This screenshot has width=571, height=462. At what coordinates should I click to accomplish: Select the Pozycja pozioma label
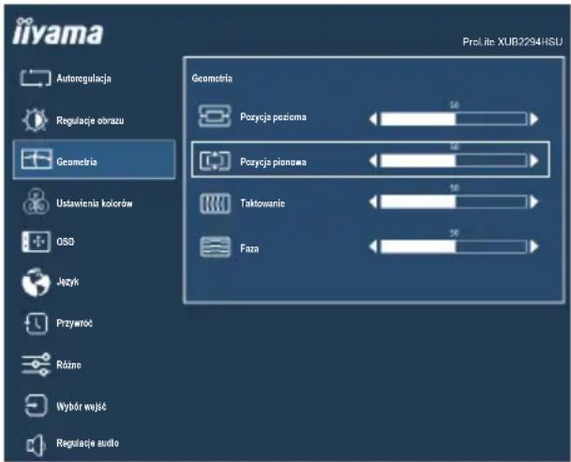click(x=273, y=117)
